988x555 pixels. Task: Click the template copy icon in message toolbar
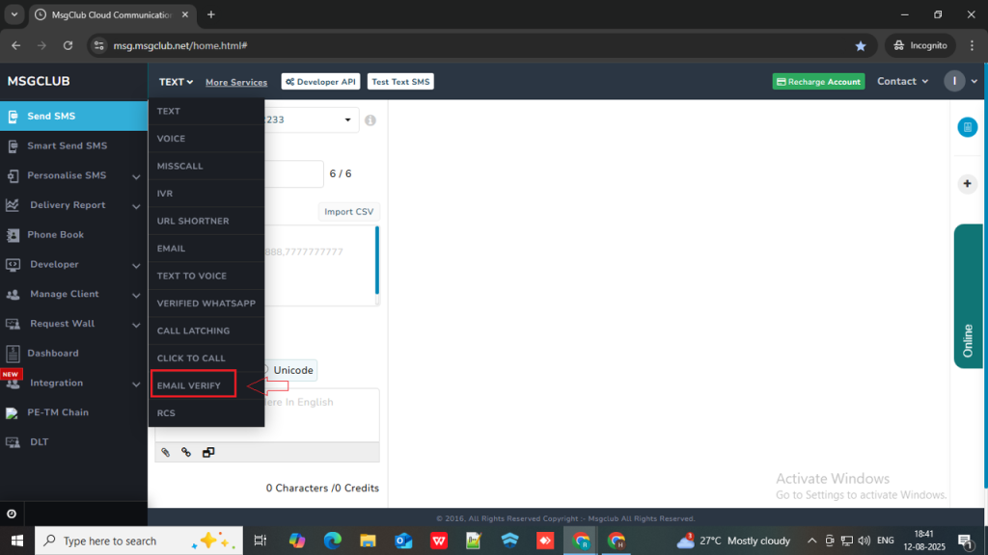(x=208, y=453)
